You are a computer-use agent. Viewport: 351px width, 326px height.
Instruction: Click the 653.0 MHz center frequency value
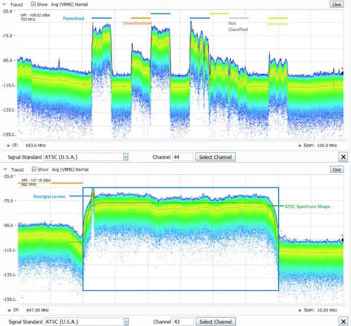36,145
